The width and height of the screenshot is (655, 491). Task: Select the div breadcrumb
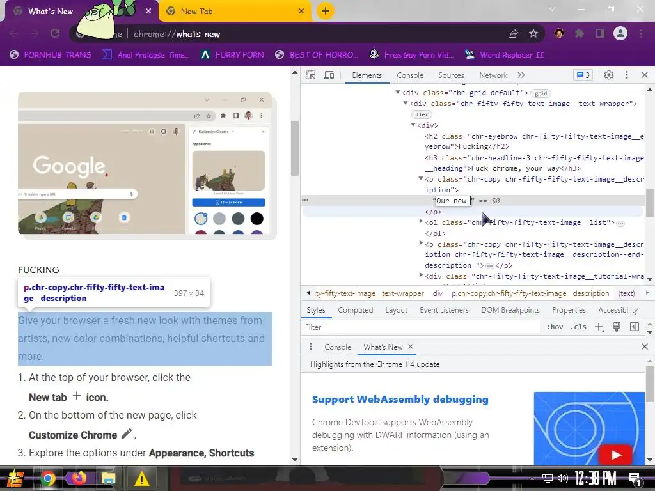(438, 293)
